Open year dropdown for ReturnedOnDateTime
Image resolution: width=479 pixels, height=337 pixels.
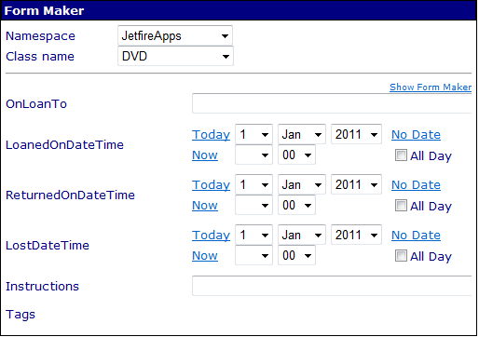coord(356,184)
